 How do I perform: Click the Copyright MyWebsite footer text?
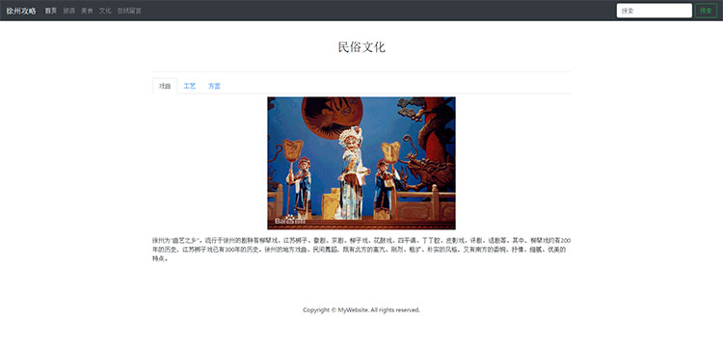click(361, 310)
